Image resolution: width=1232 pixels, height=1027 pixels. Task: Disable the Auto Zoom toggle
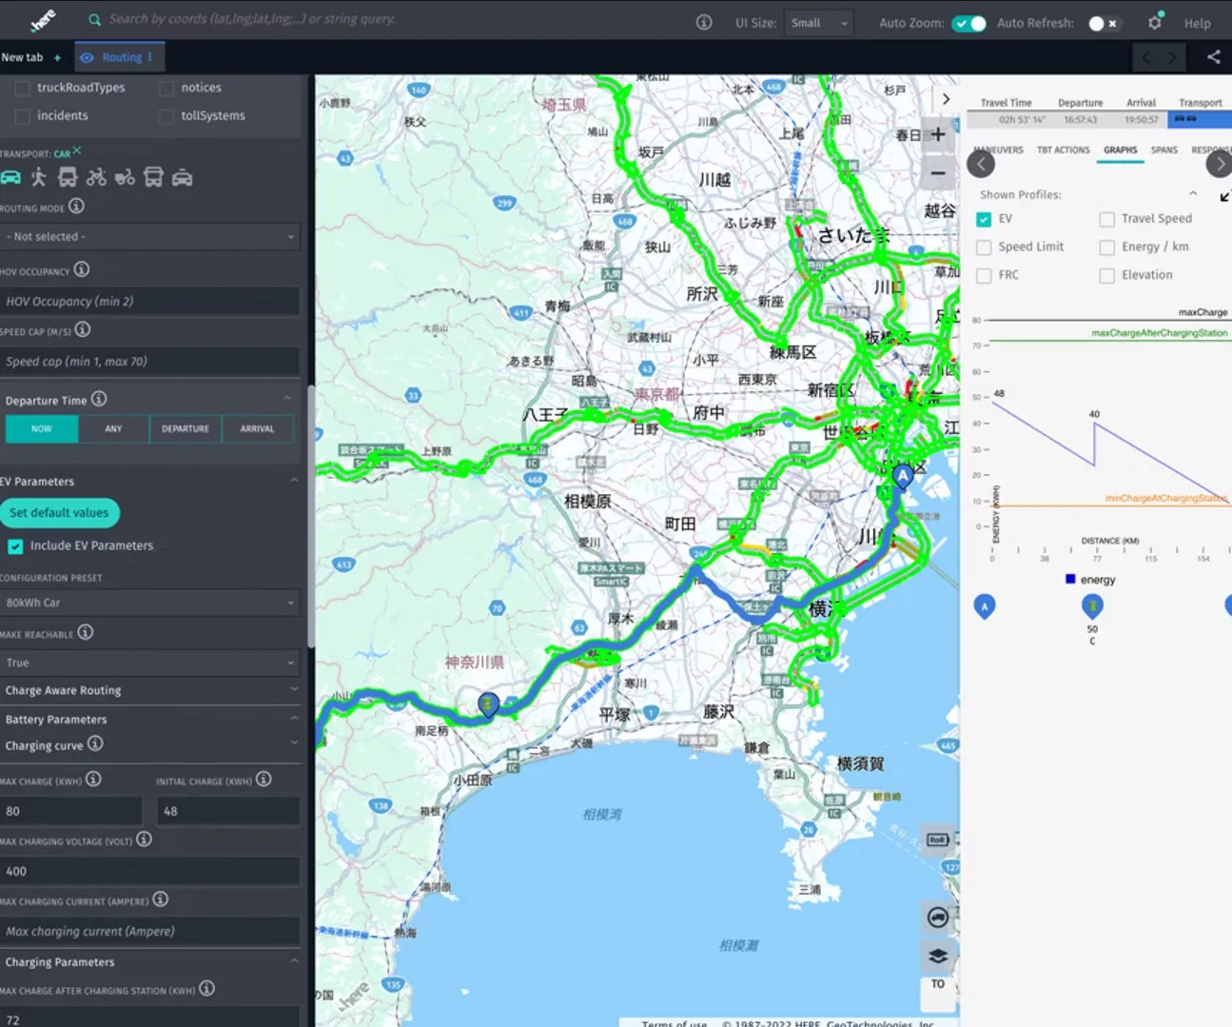point(969,23)
